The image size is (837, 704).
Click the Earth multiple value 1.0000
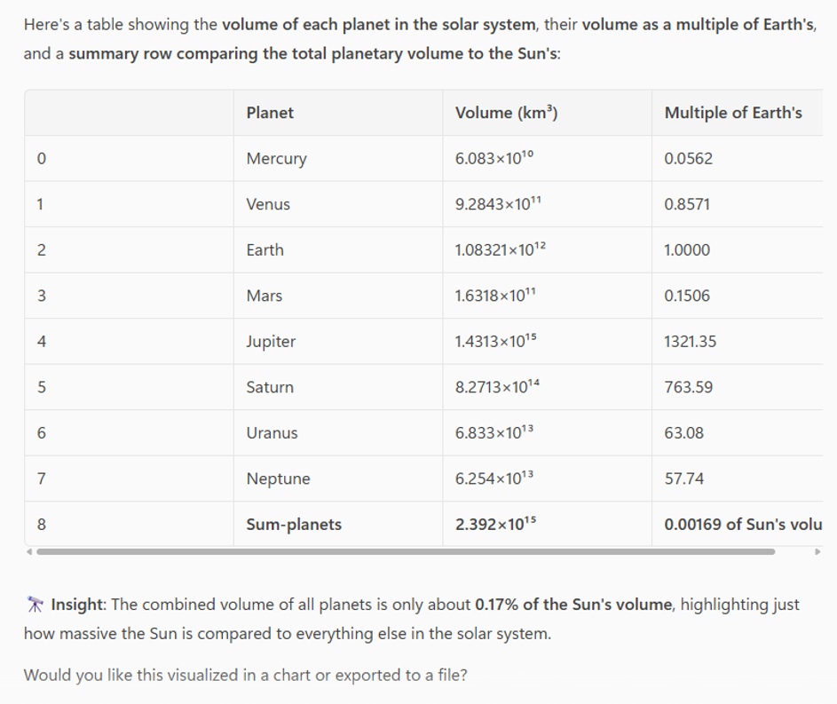687,249
